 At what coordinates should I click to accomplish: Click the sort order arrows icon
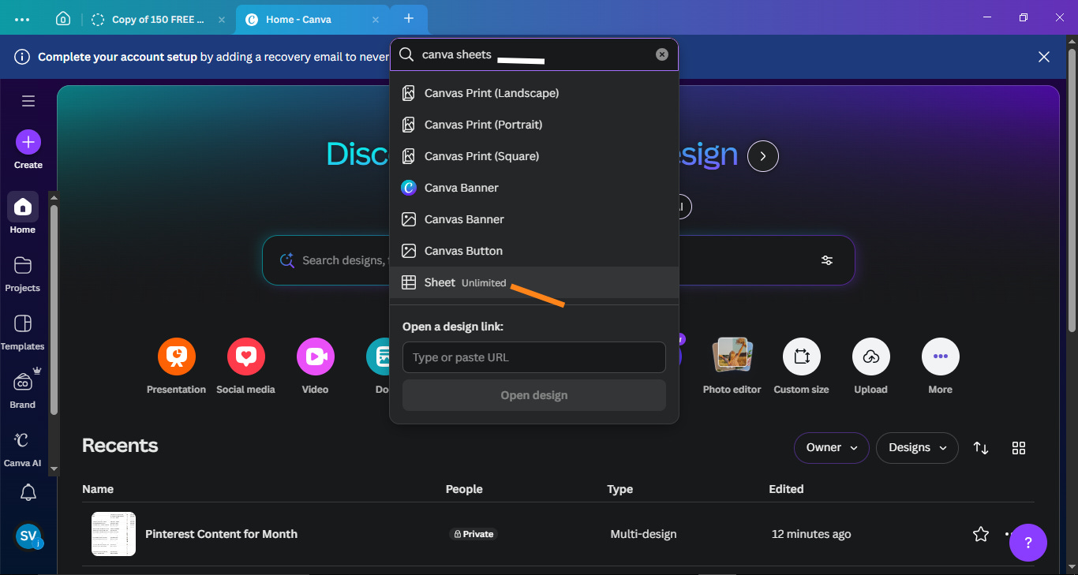pyautogui.click(x=981, y=448)
